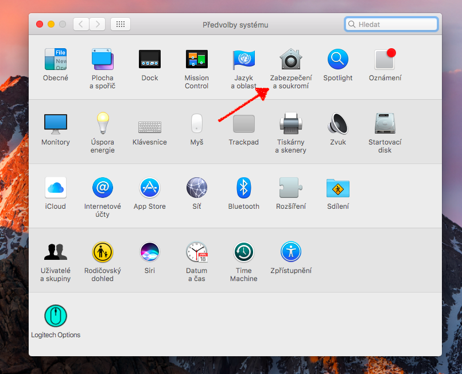Open Úspora energie settings
Image resolution: width=462 pixels, height=374 pixels.
102,124
